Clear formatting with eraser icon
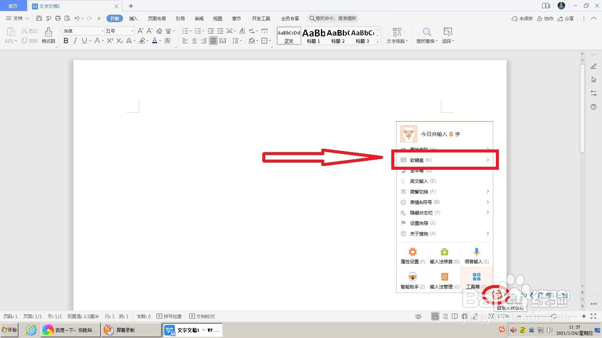602x338 pixels. [x=159, y=31]
